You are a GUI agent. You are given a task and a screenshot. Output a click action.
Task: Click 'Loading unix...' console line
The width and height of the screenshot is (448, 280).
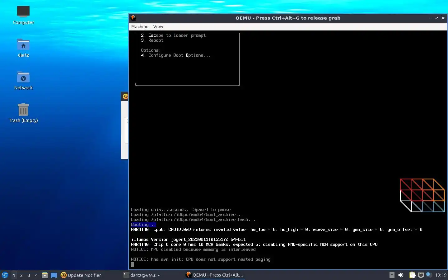click(x=181, y=209)
